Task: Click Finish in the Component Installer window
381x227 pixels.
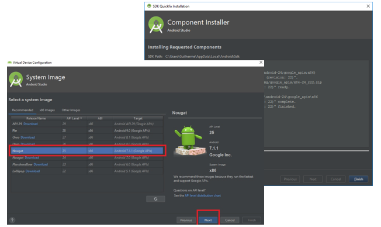Action: coord(358,179)
